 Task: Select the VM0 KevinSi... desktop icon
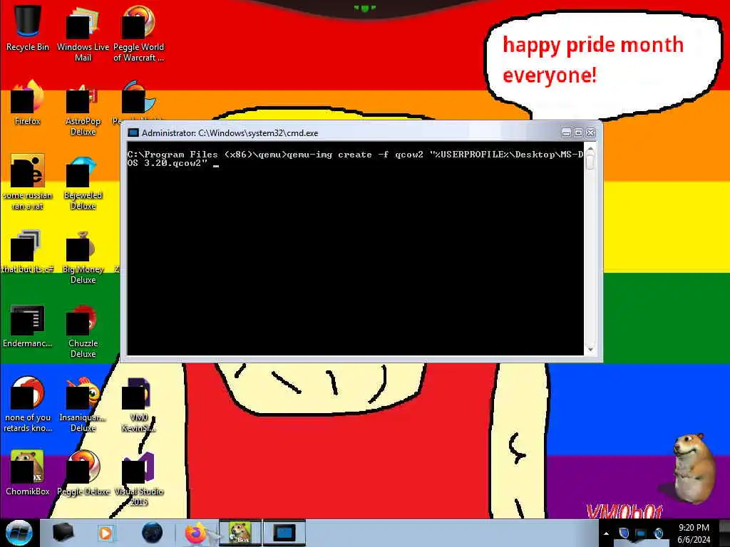click(138, 404)
